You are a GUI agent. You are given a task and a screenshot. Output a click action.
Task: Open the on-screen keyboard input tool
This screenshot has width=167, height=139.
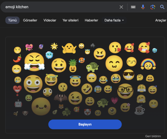click(x=133, y=7)
